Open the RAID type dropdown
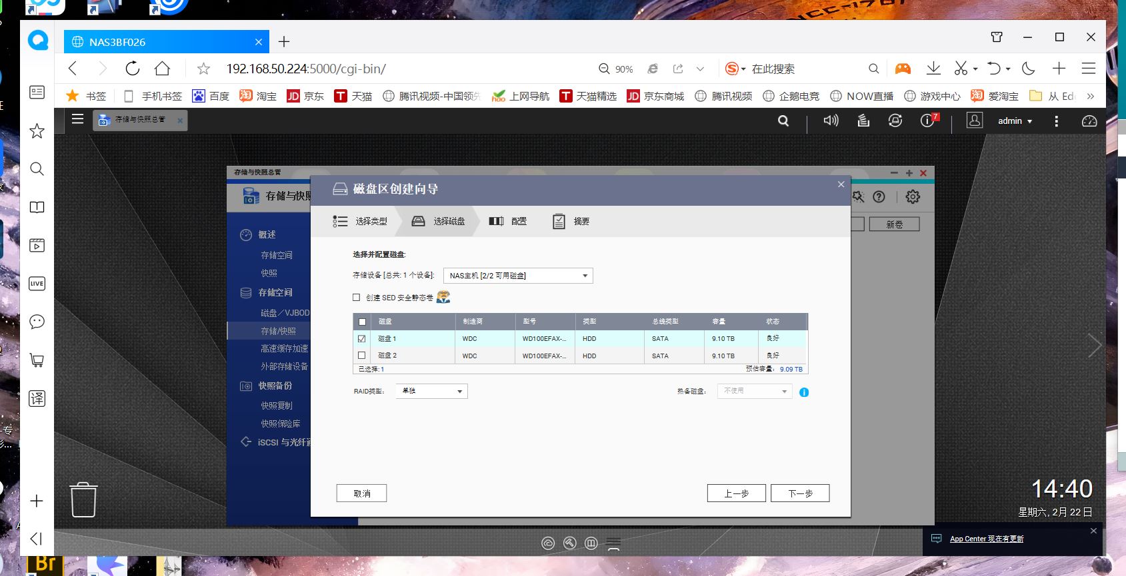This screenshot has width=1126, height=576. coord(431,391)
